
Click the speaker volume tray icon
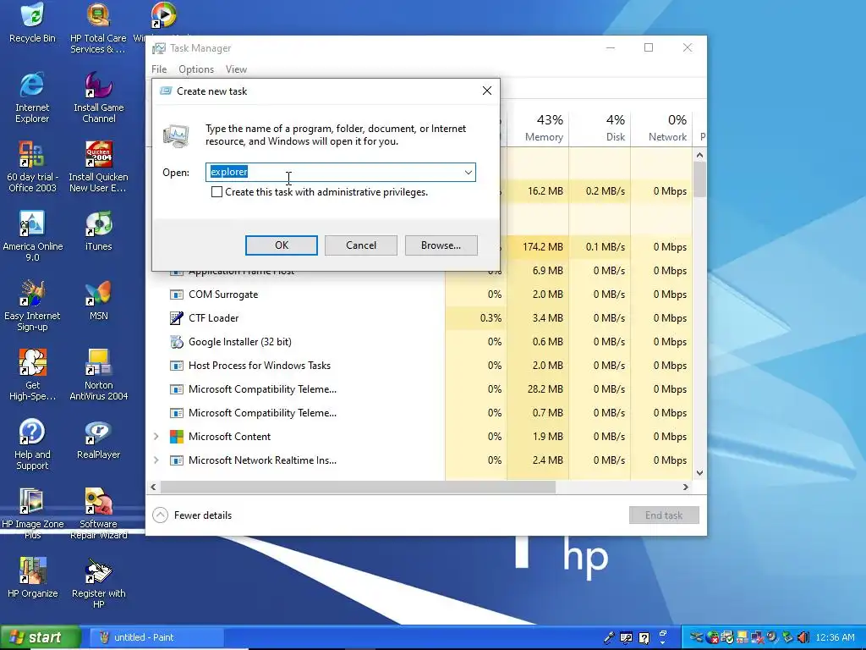(x=803, y=637)
